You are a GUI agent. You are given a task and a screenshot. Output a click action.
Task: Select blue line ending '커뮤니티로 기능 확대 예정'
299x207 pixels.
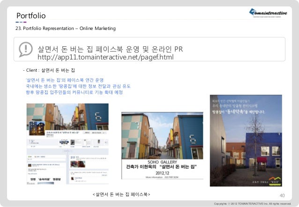pyautogui.click(x=74, y=92)
